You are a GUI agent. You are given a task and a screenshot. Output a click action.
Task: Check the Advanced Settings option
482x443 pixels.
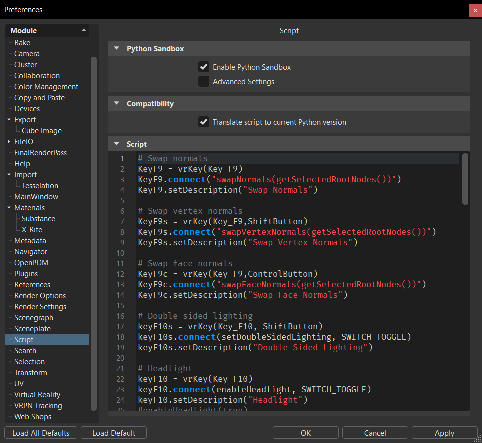[x=204, y=82]
